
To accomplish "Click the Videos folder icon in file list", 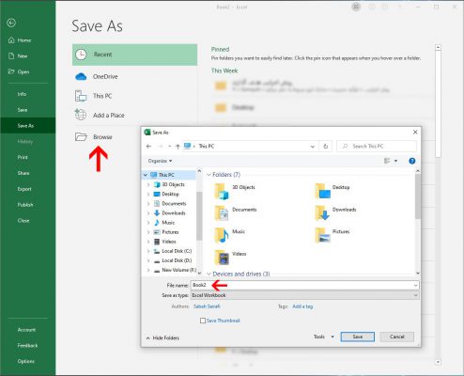I will click(x=222, y=258).
